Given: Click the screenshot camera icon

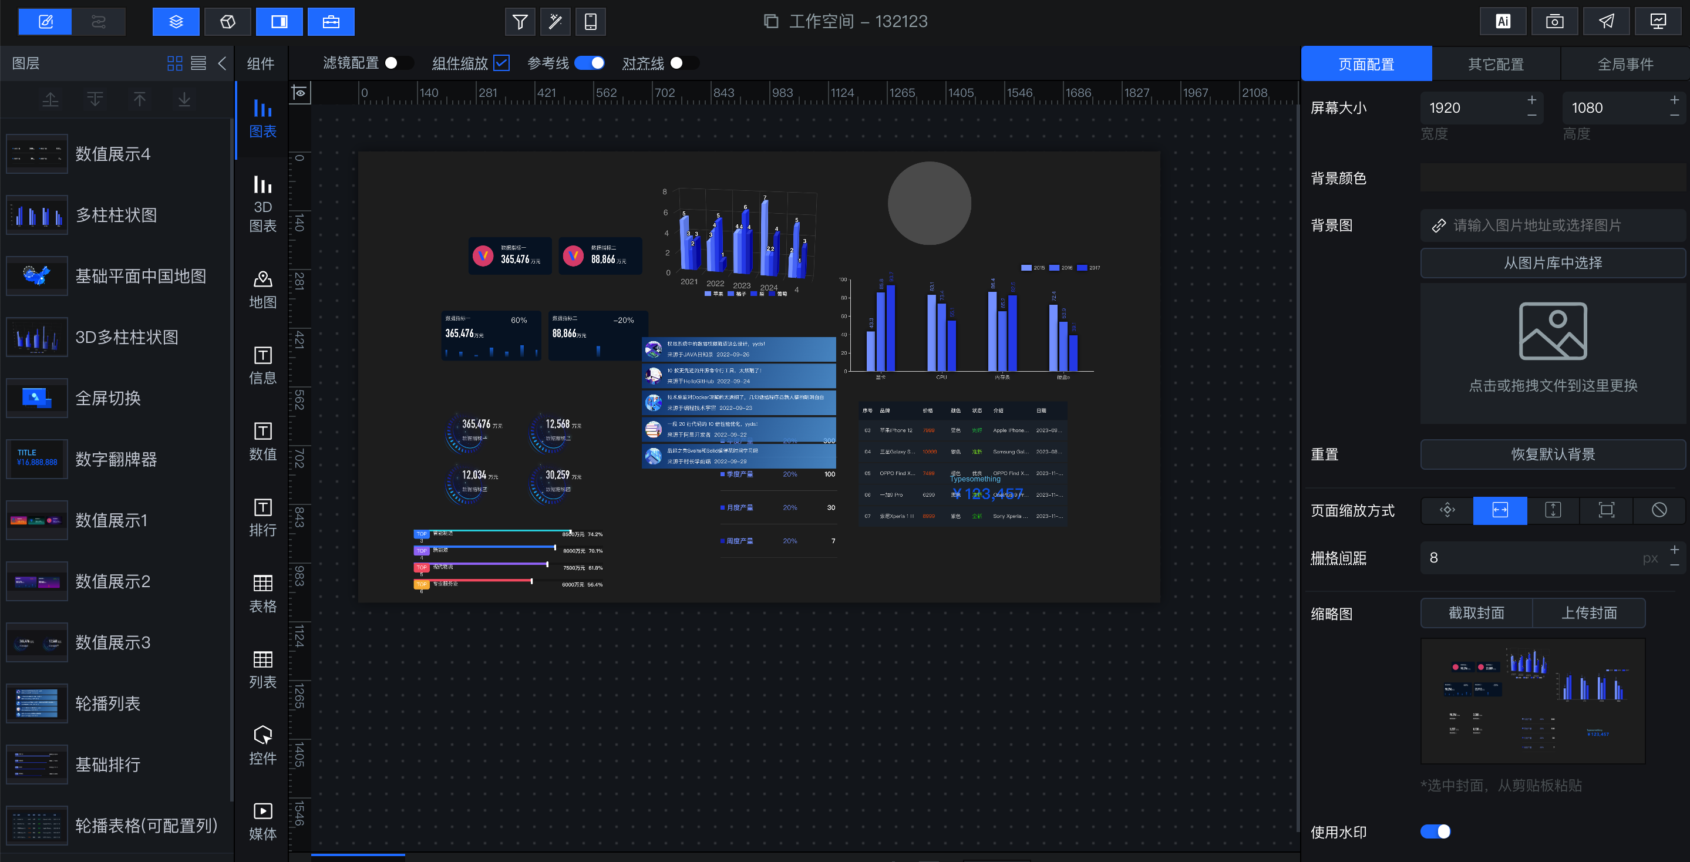Looking at the screenshot, I should tap(1554, 22).
